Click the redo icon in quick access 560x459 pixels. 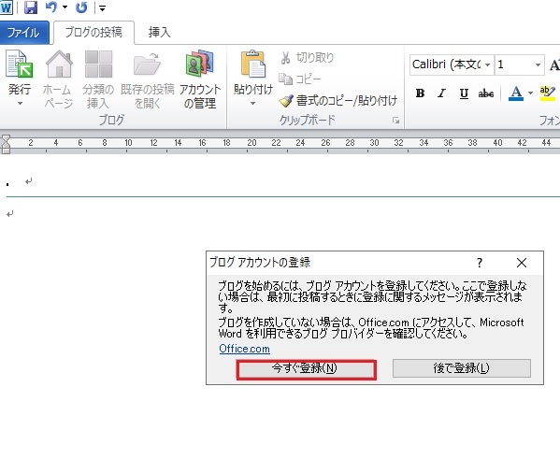click(81, 7)
